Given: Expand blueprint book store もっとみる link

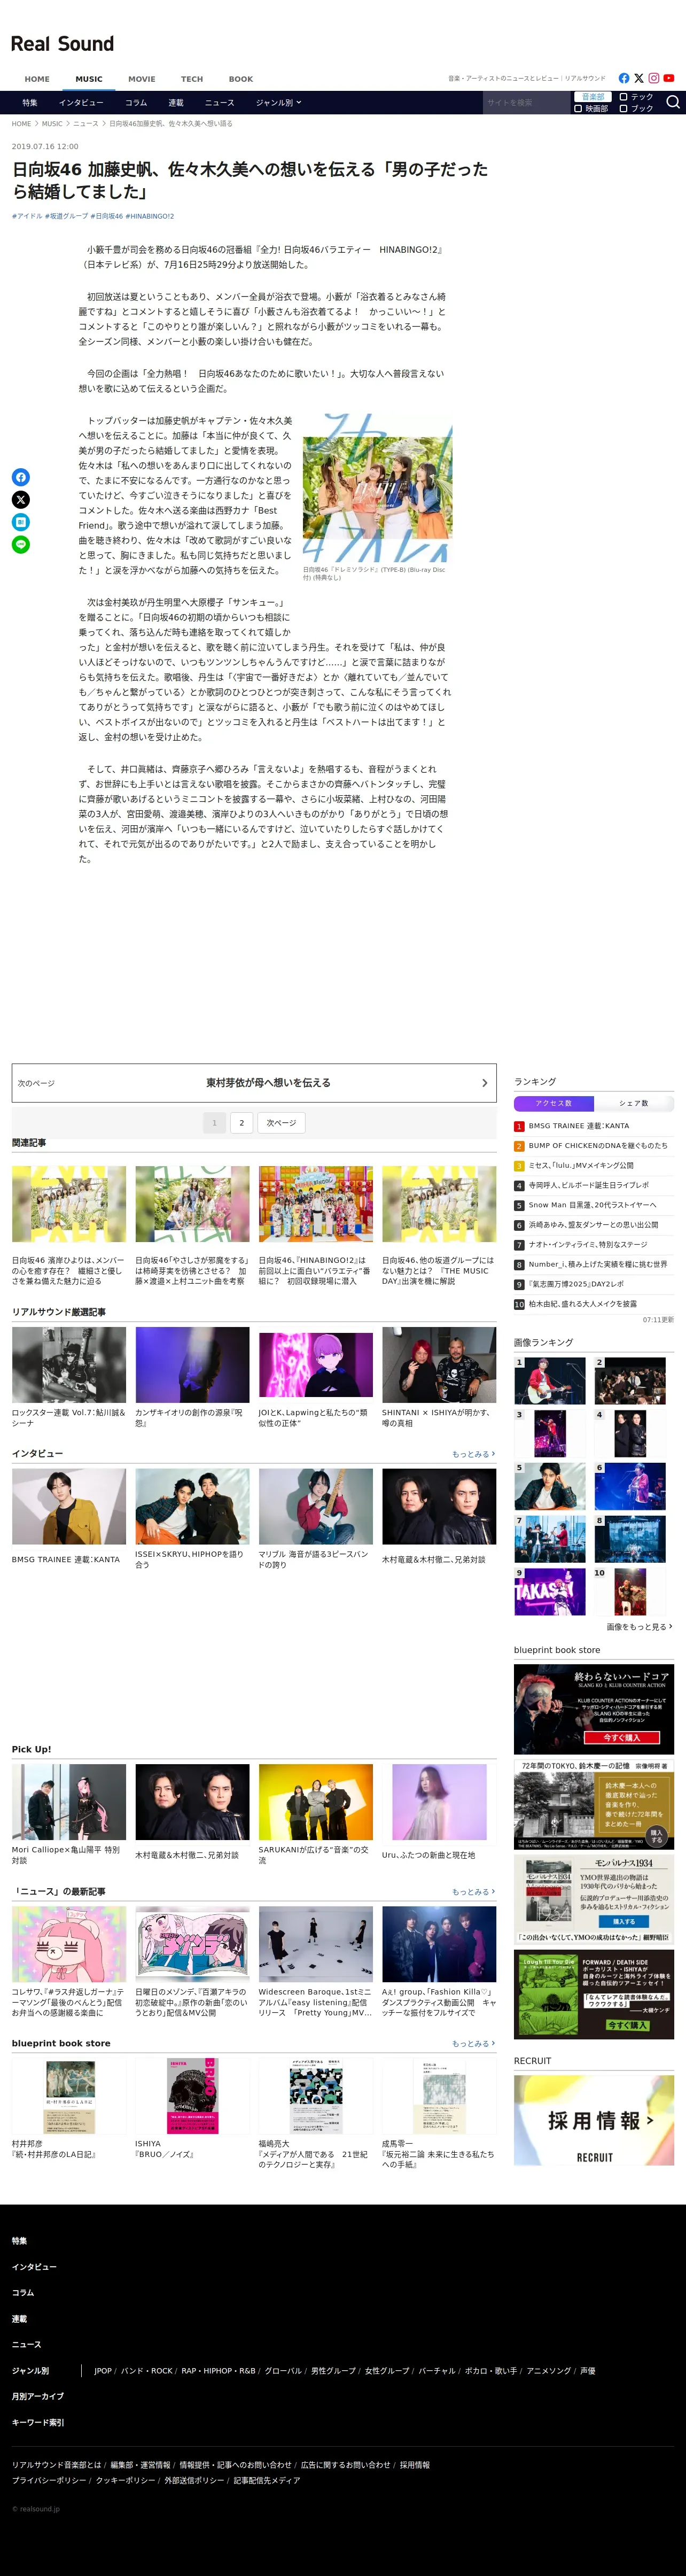Looking at the screenshot, I should tap(473, 2044).
